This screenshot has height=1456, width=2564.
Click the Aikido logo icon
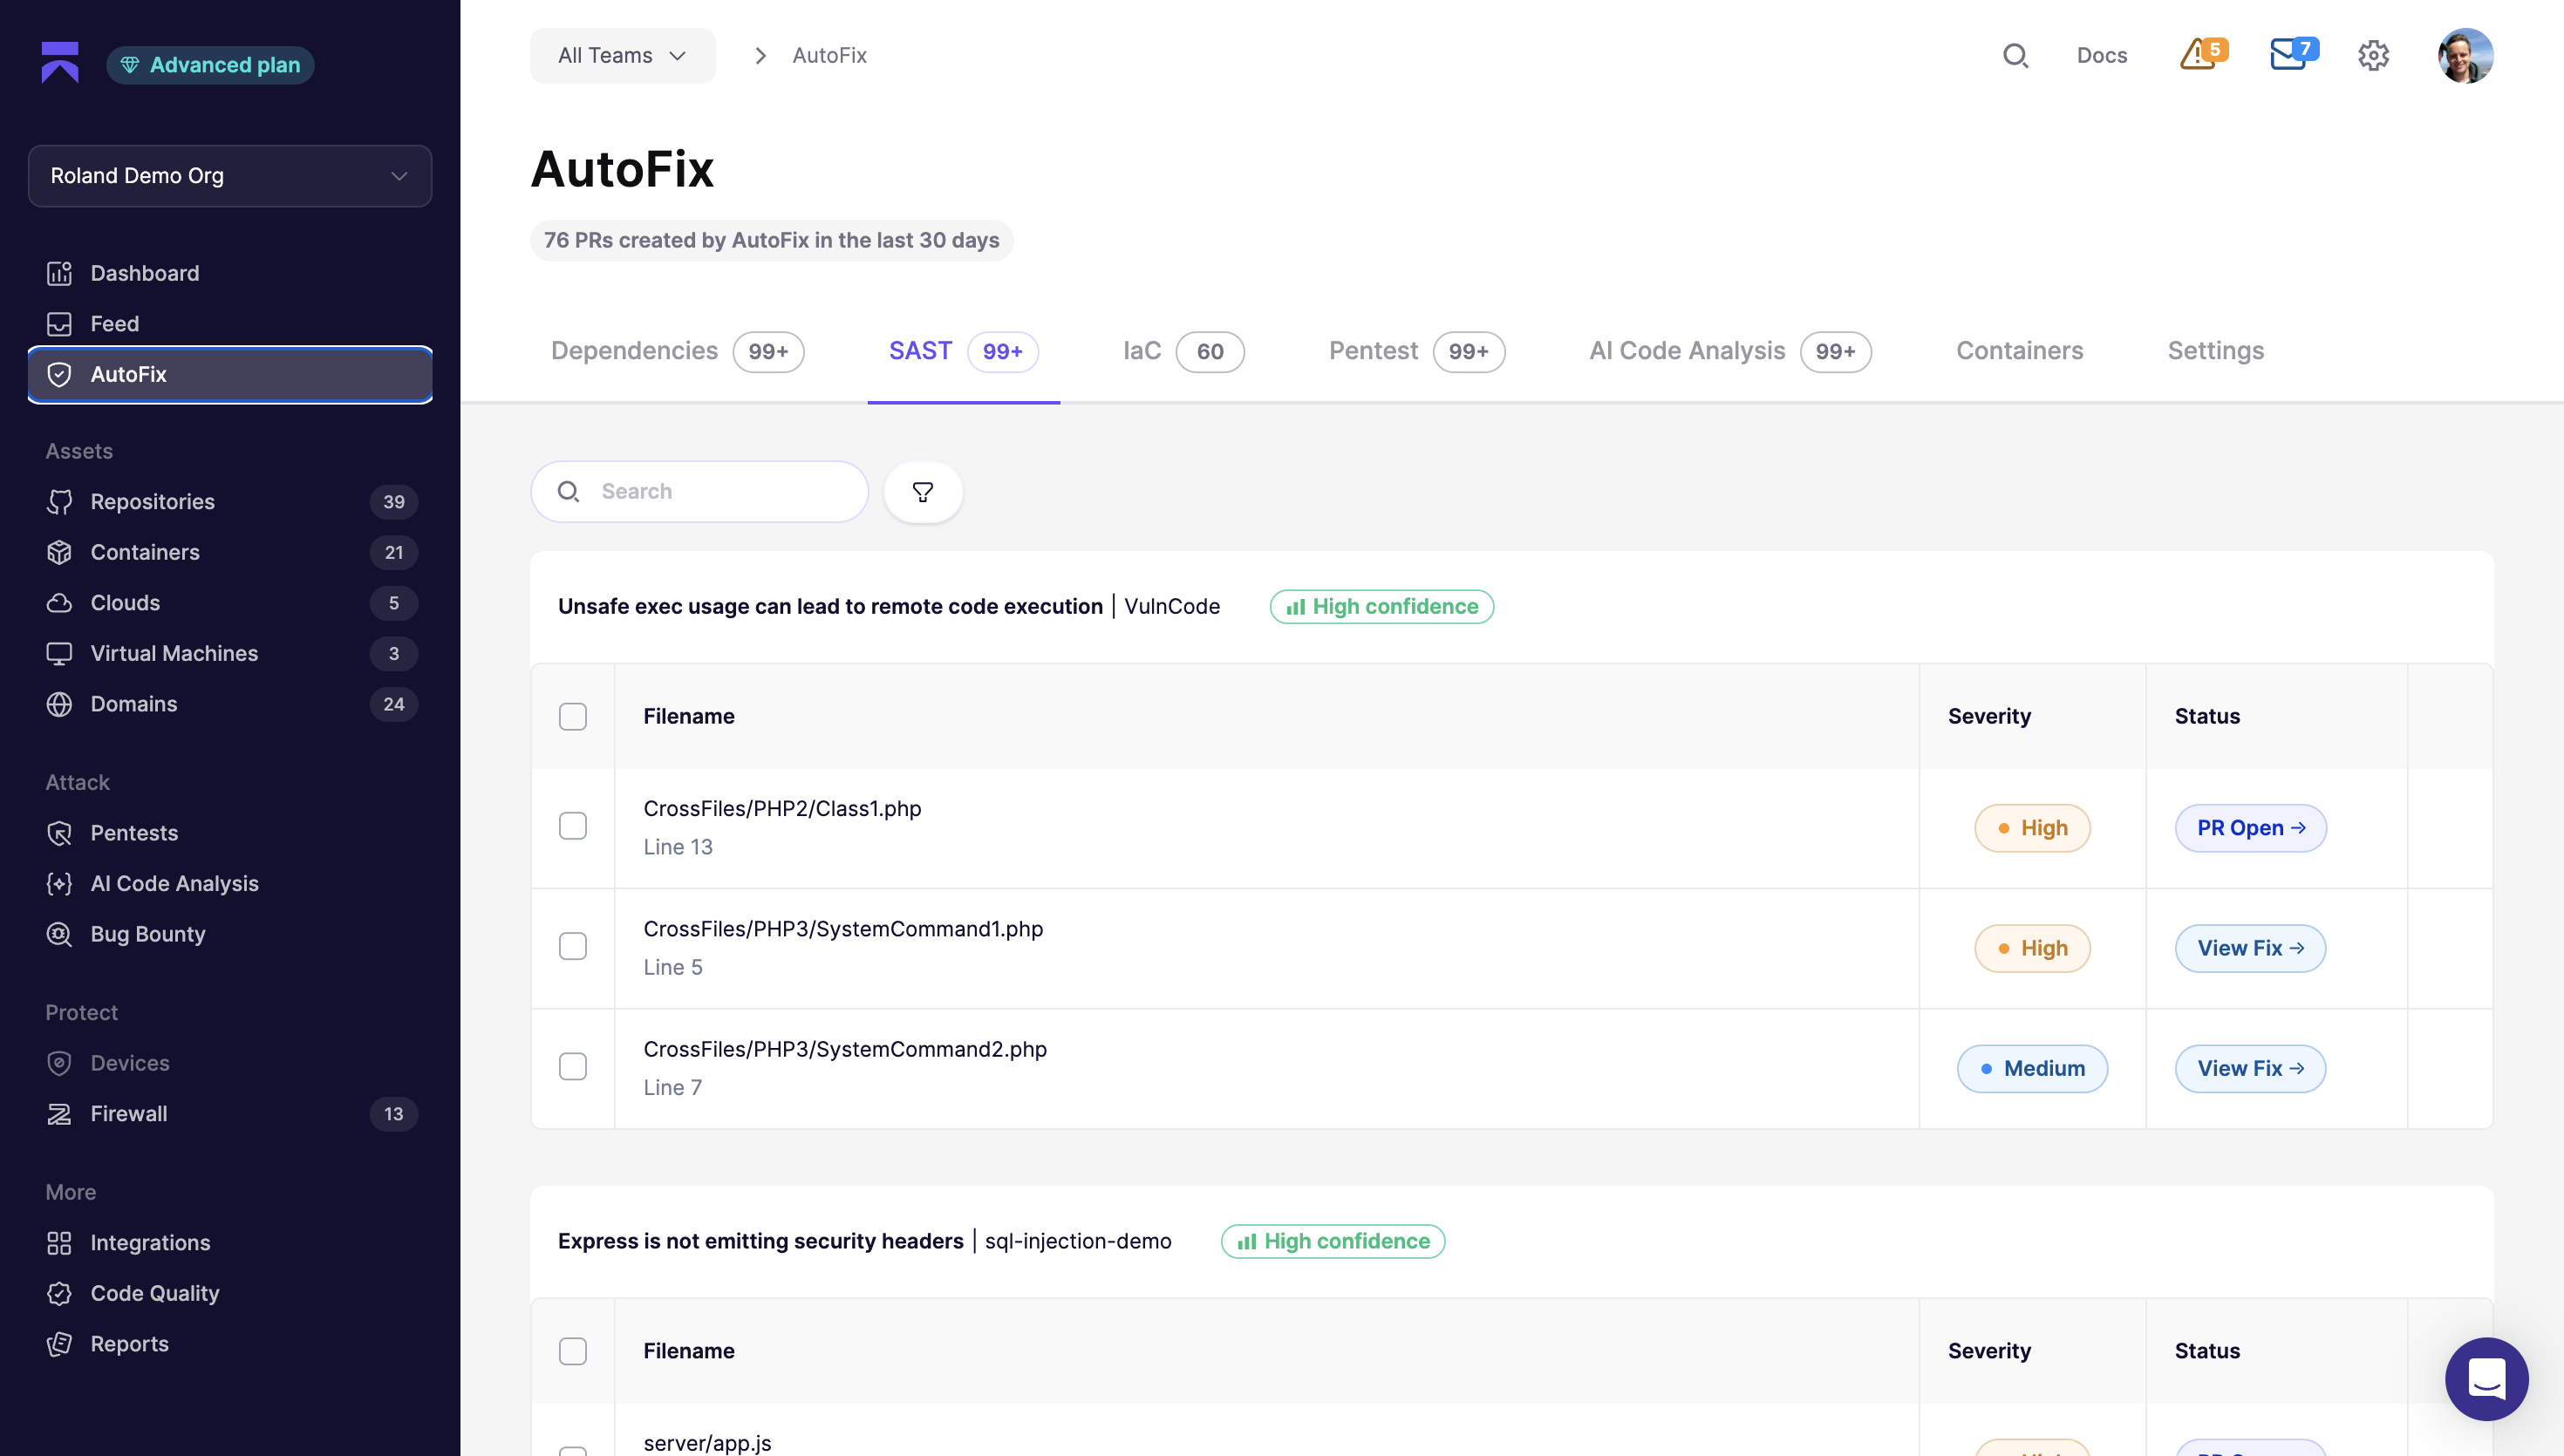(60, 62)
